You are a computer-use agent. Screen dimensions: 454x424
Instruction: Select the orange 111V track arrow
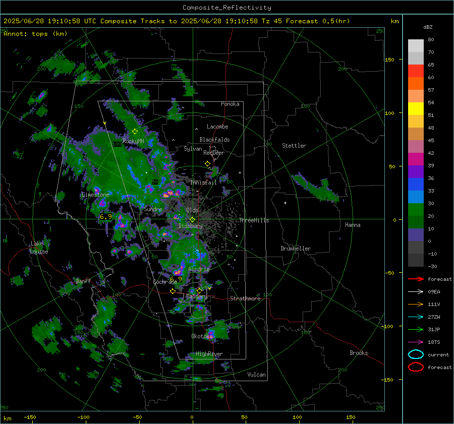point(416,304)
